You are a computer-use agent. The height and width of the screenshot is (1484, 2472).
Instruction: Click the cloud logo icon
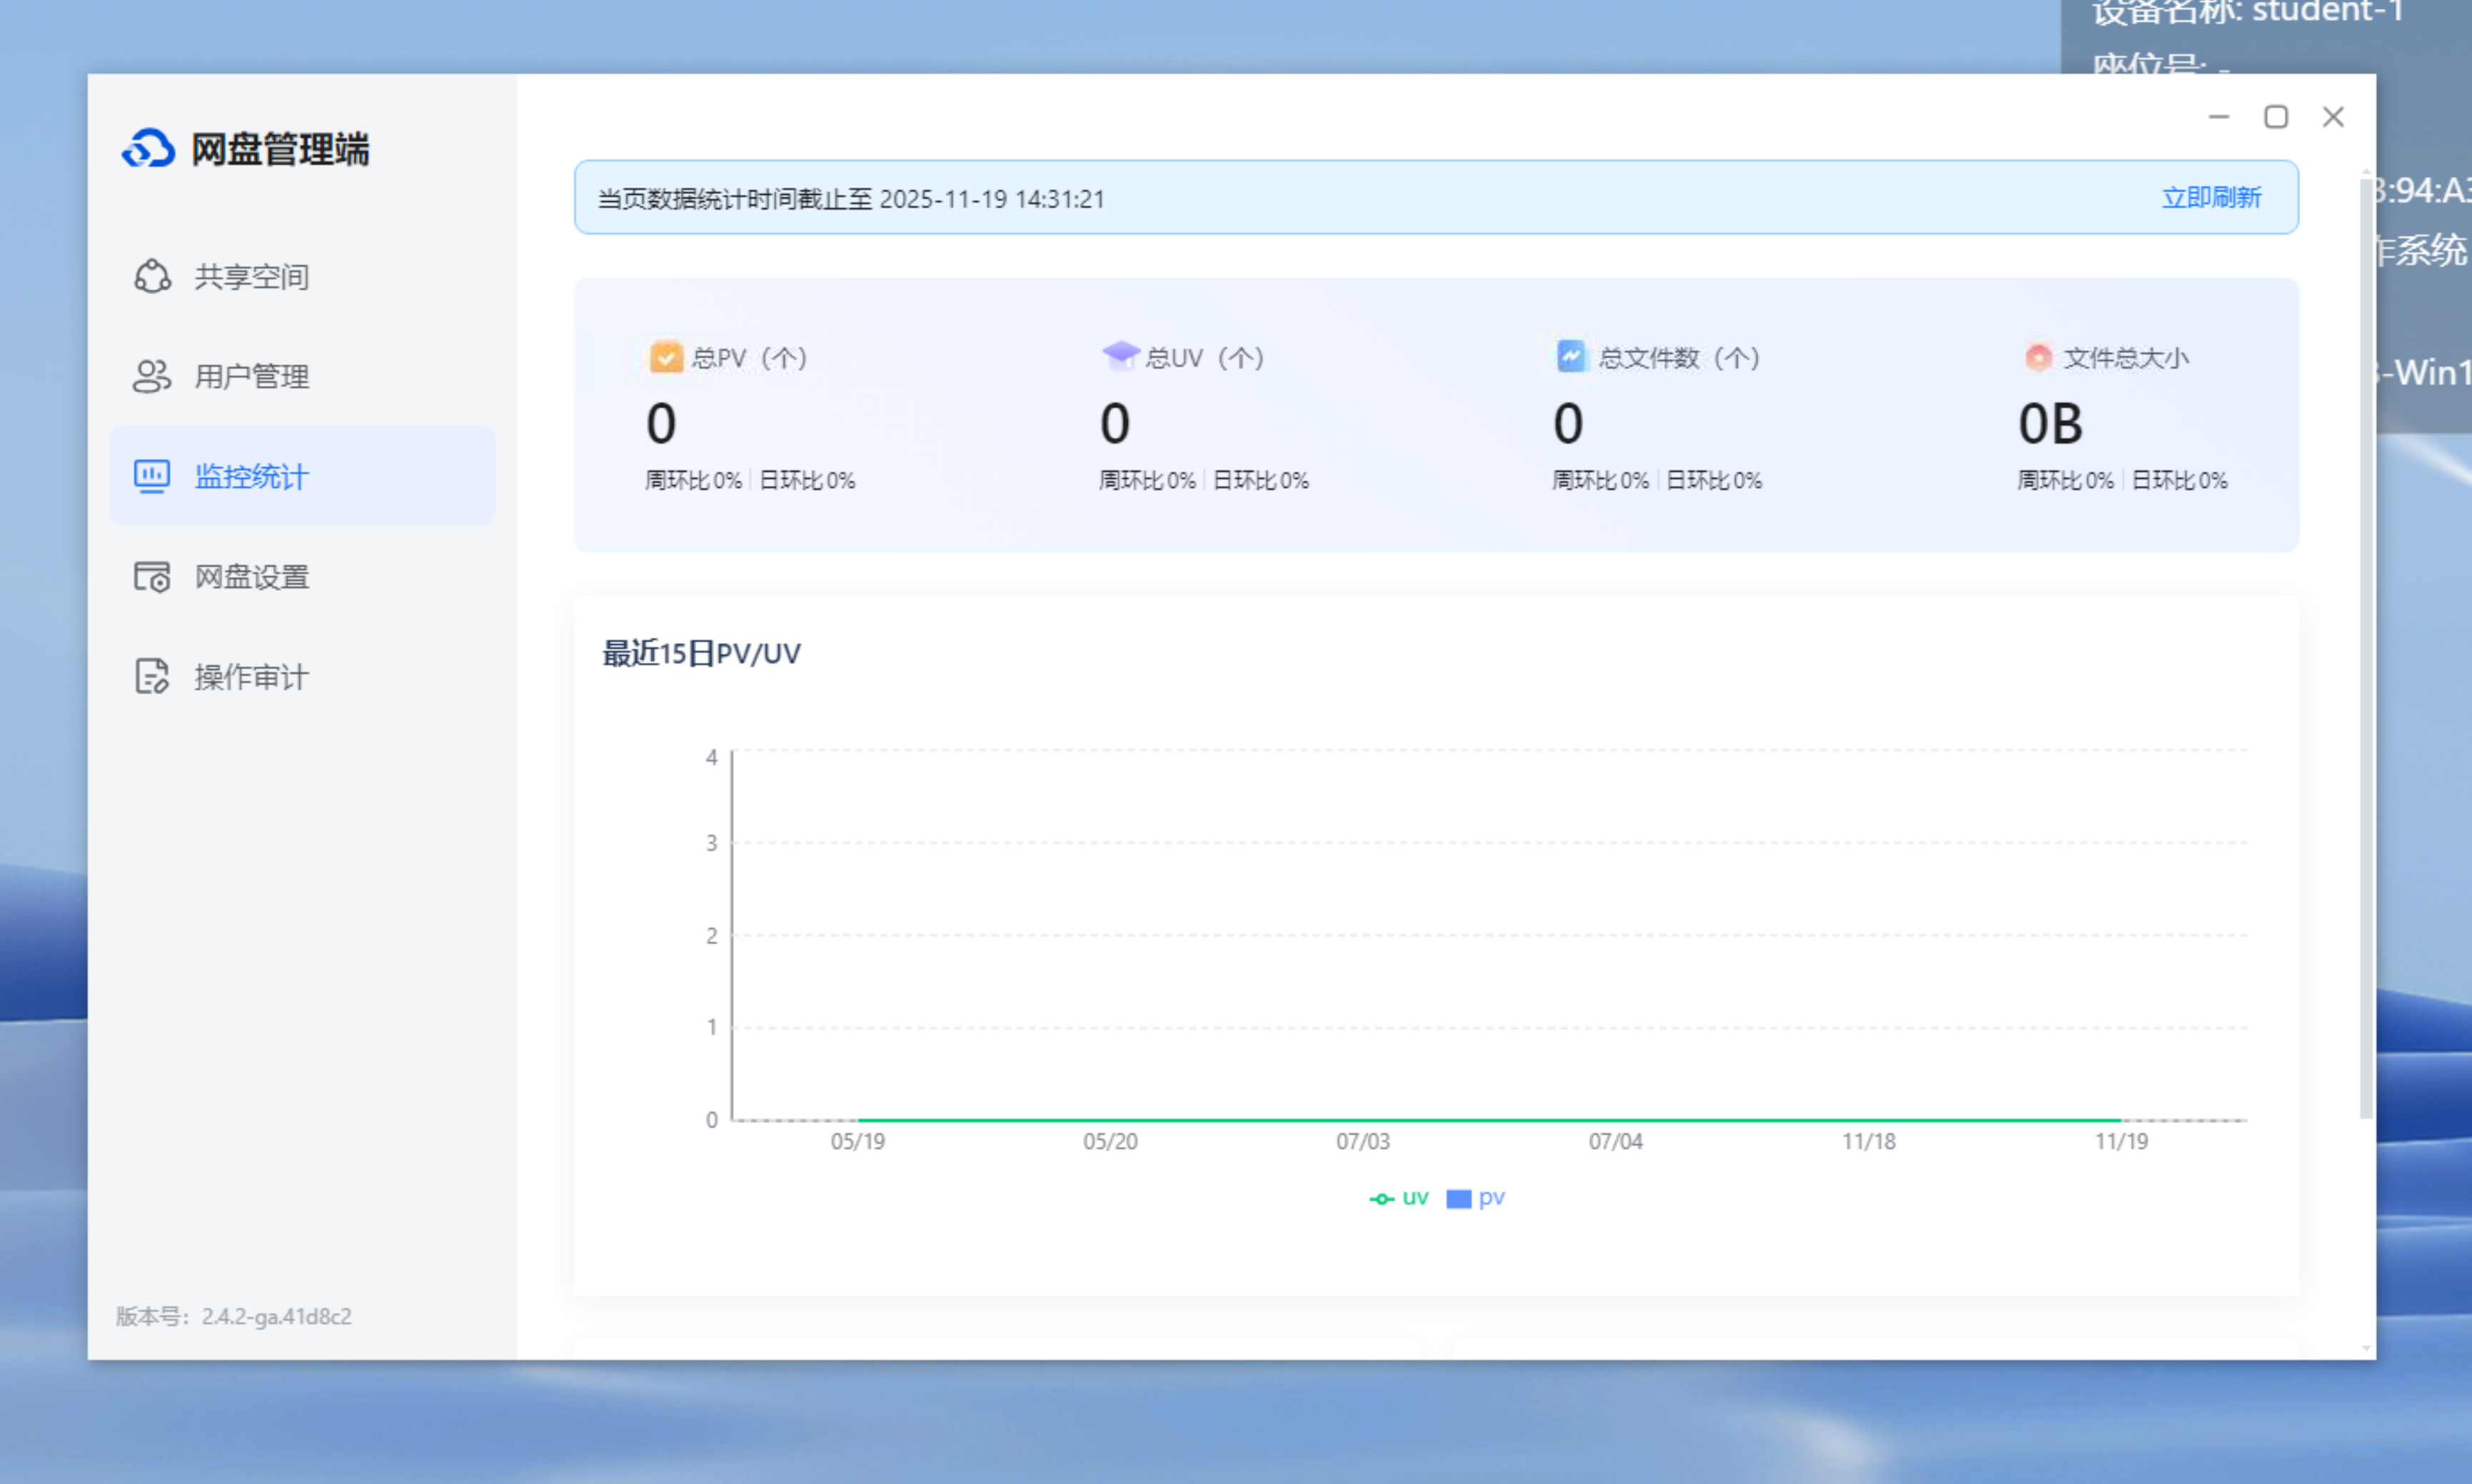click(148, 149)
